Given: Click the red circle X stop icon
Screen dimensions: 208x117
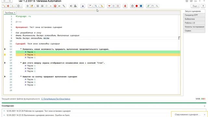Looking at the screenshot, I should pos(55,6).
